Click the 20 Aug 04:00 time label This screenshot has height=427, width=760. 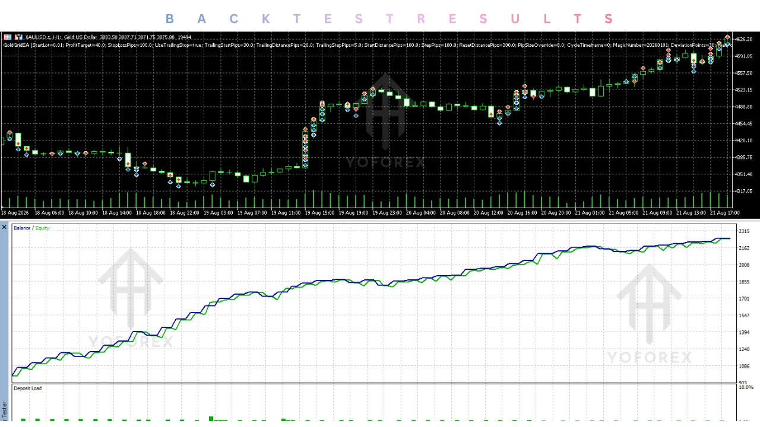tap(422, 213)
